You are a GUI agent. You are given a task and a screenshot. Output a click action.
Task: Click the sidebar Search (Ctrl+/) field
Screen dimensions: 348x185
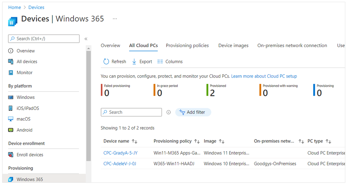(44, 39)
